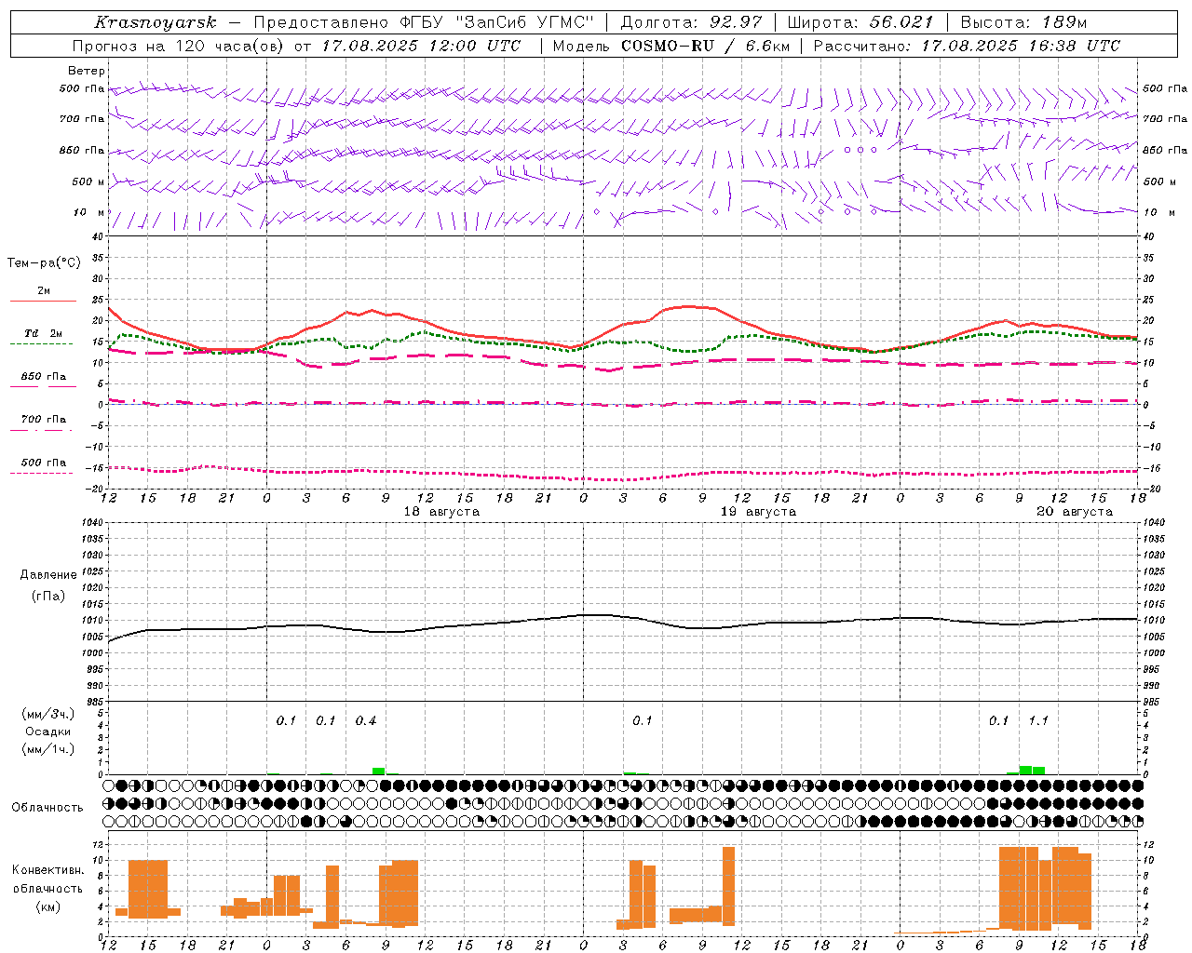Click the "Осадки" precipitation label
This screenshot has height=953, width=1192.
coord(47,732)
